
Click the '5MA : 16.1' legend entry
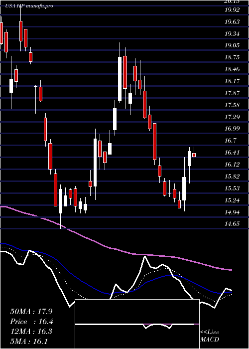click(29, 342)
